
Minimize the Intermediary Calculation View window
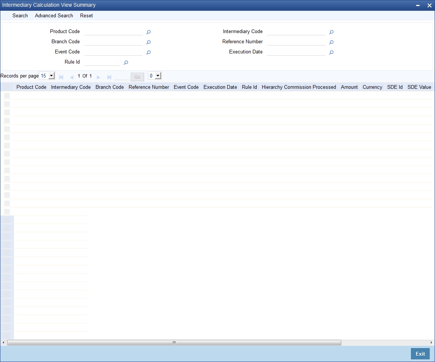click(418, 5)
